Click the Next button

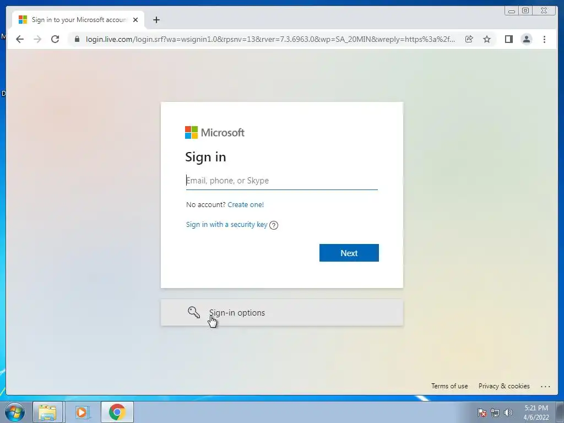tap(349, 253)
